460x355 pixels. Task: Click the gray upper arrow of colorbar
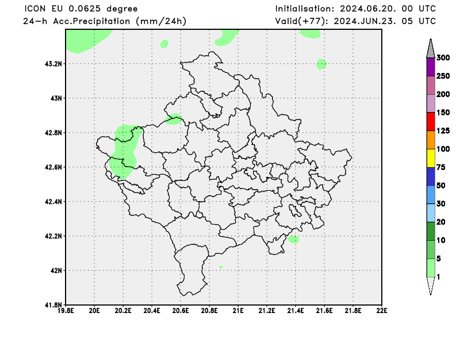tap(431, 49)
